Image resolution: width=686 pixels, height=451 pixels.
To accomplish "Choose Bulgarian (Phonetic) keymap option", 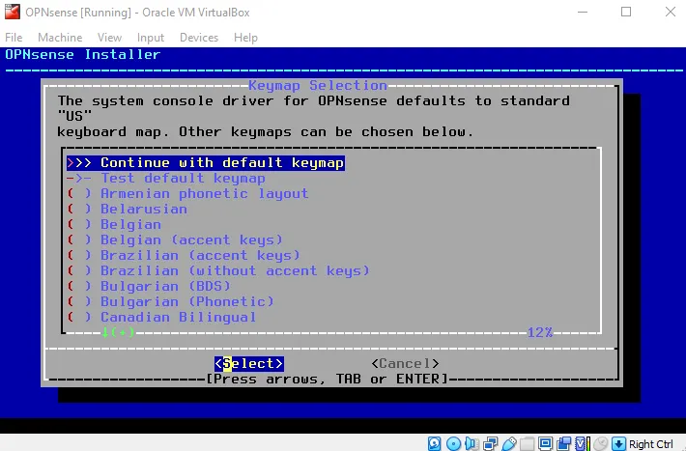I will (171, 301).
